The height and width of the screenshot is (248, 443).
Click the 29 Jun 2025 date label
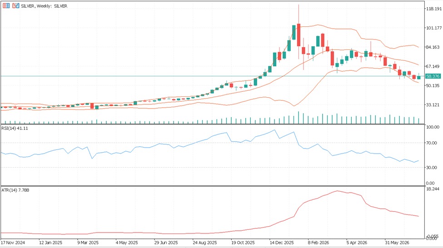166,243
